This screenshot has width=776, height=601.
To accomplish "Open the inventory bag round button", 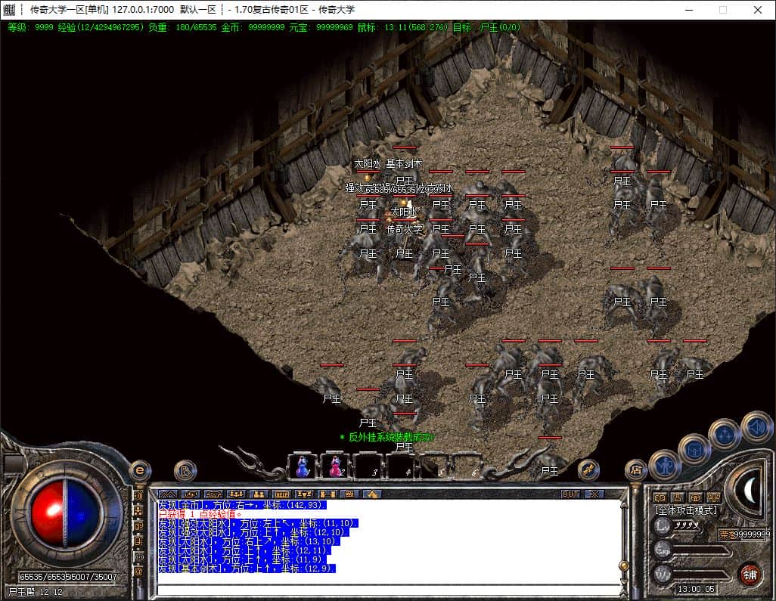I will [694, 449].
